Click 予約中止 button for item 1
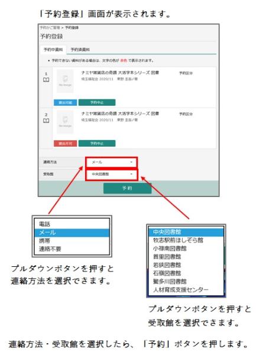Image resolution: width=266 pixels, height=358 pixels. pos(97,102)
